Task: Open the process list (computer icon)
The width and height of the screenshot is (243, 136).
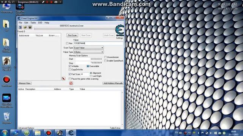Action: tap(20, 27)
